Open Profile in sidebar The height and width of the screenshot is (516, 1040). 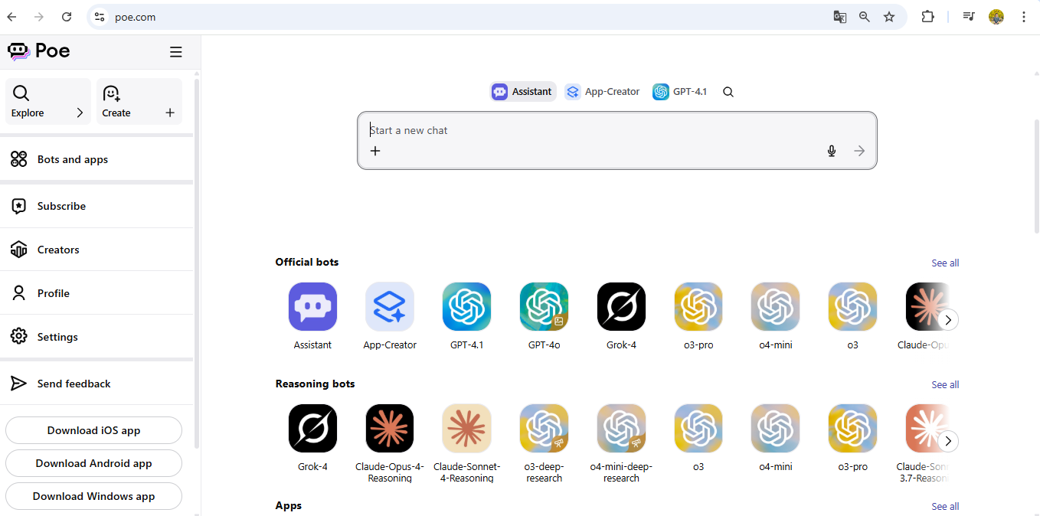96,293
